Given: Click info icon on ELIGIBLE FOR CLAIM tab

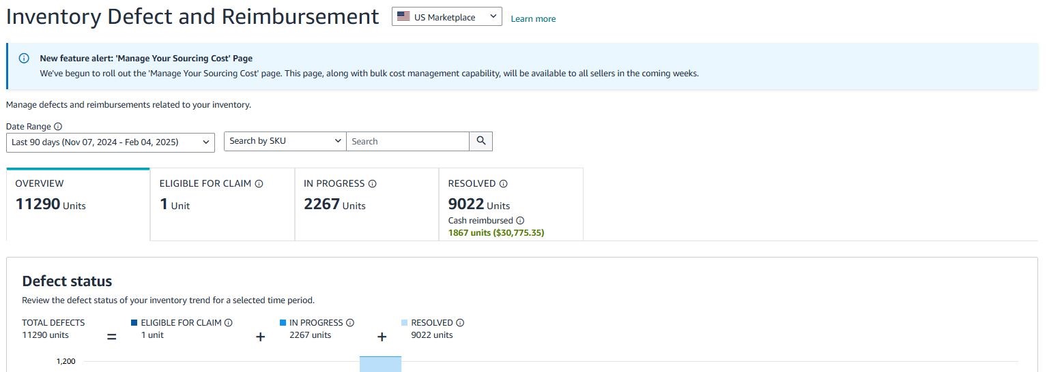Looking at the screenshot, I should coord(259,184).
